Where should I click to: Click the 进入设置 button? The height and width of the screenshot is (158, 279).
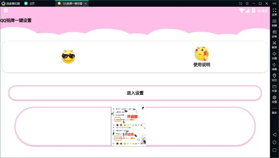[x=135, y=93]
